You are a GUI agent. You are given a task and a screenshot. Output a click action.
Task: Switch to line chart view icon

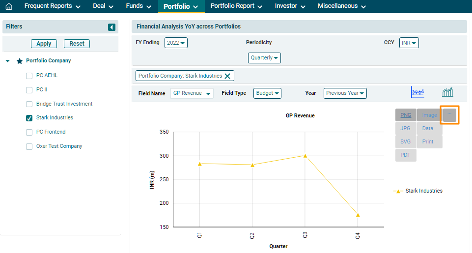(x=417, y=92)
